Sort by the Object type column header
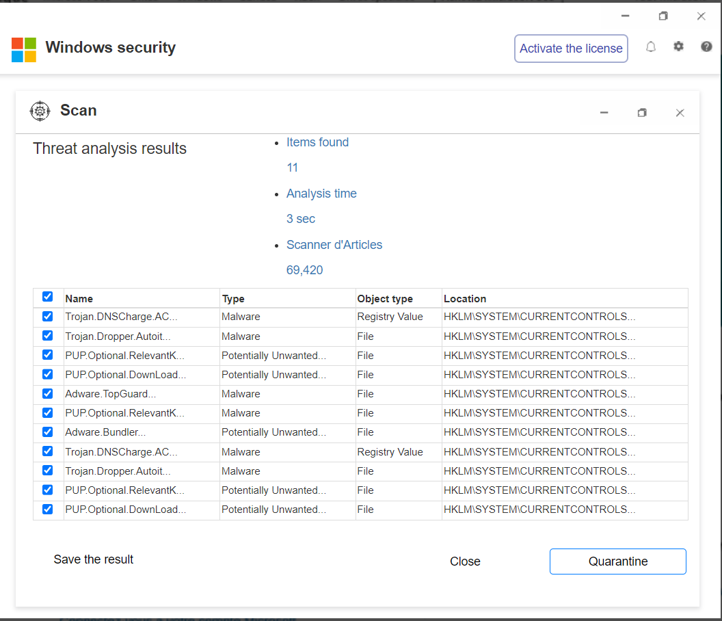 (x=385, y=299)
